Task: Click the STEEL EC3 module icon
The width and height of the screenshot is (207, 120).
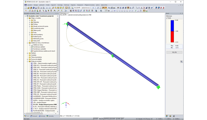Action: tap(32, 65)
